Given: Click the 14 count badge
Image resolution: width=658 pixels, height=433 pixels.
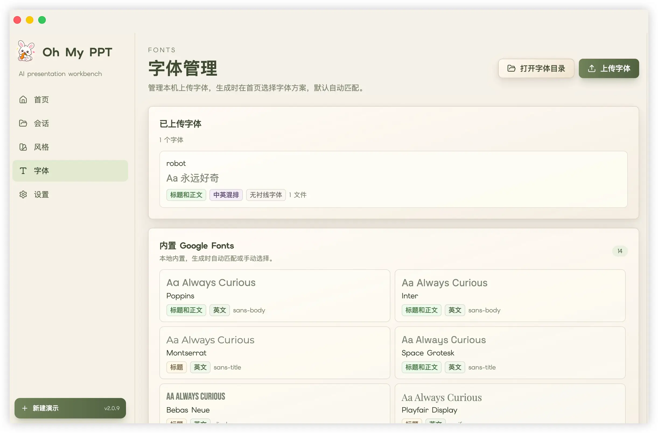Looking at the screenshot, I should pyautogui.click(x=620, y=251).
